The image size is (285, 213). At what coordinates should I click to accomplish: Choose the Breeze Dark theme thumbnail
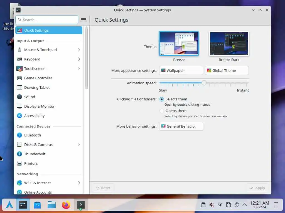(x=229, y=44)
